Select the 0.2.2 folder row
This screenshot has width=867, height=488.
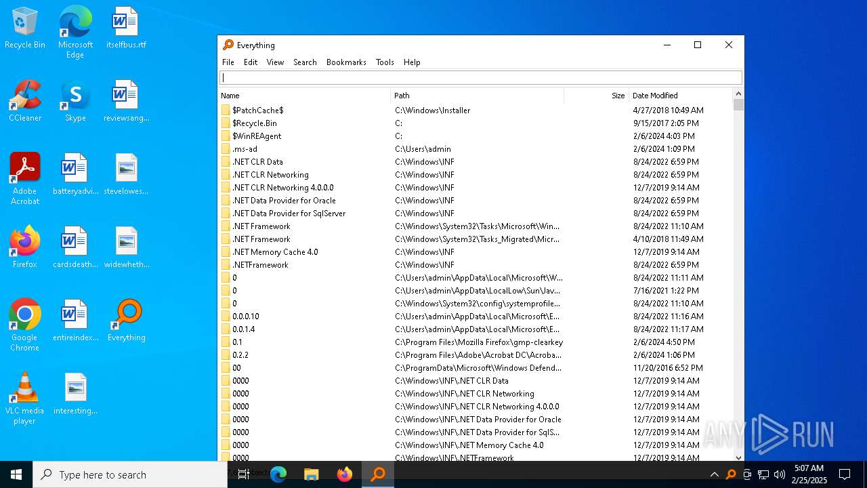pos(475,354)
